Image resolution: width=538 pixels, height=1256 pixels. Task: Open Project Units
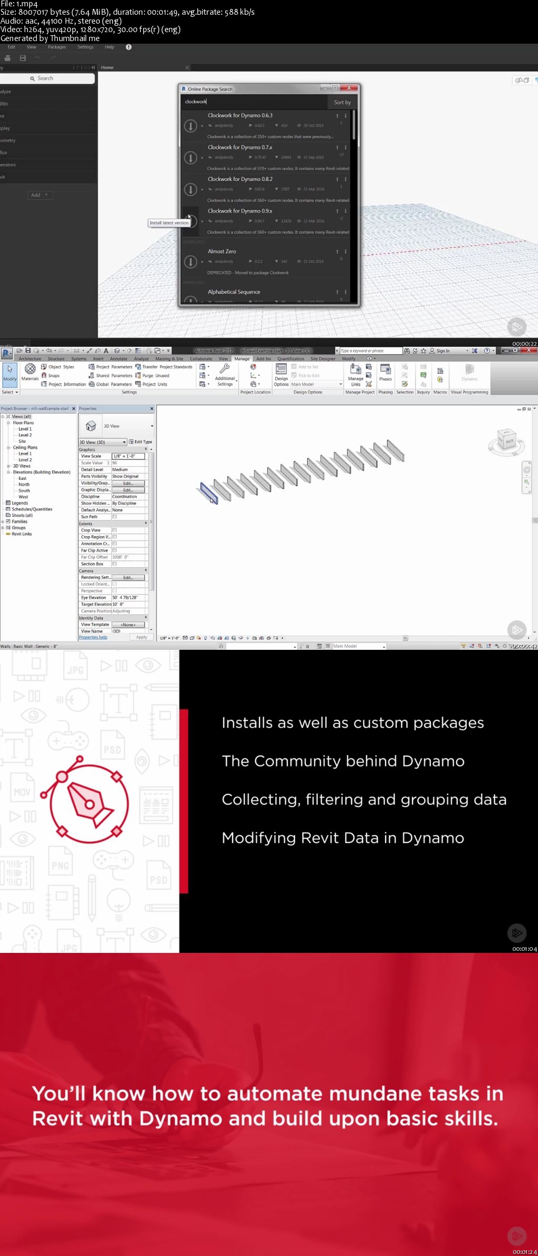[x=151, y=384]
